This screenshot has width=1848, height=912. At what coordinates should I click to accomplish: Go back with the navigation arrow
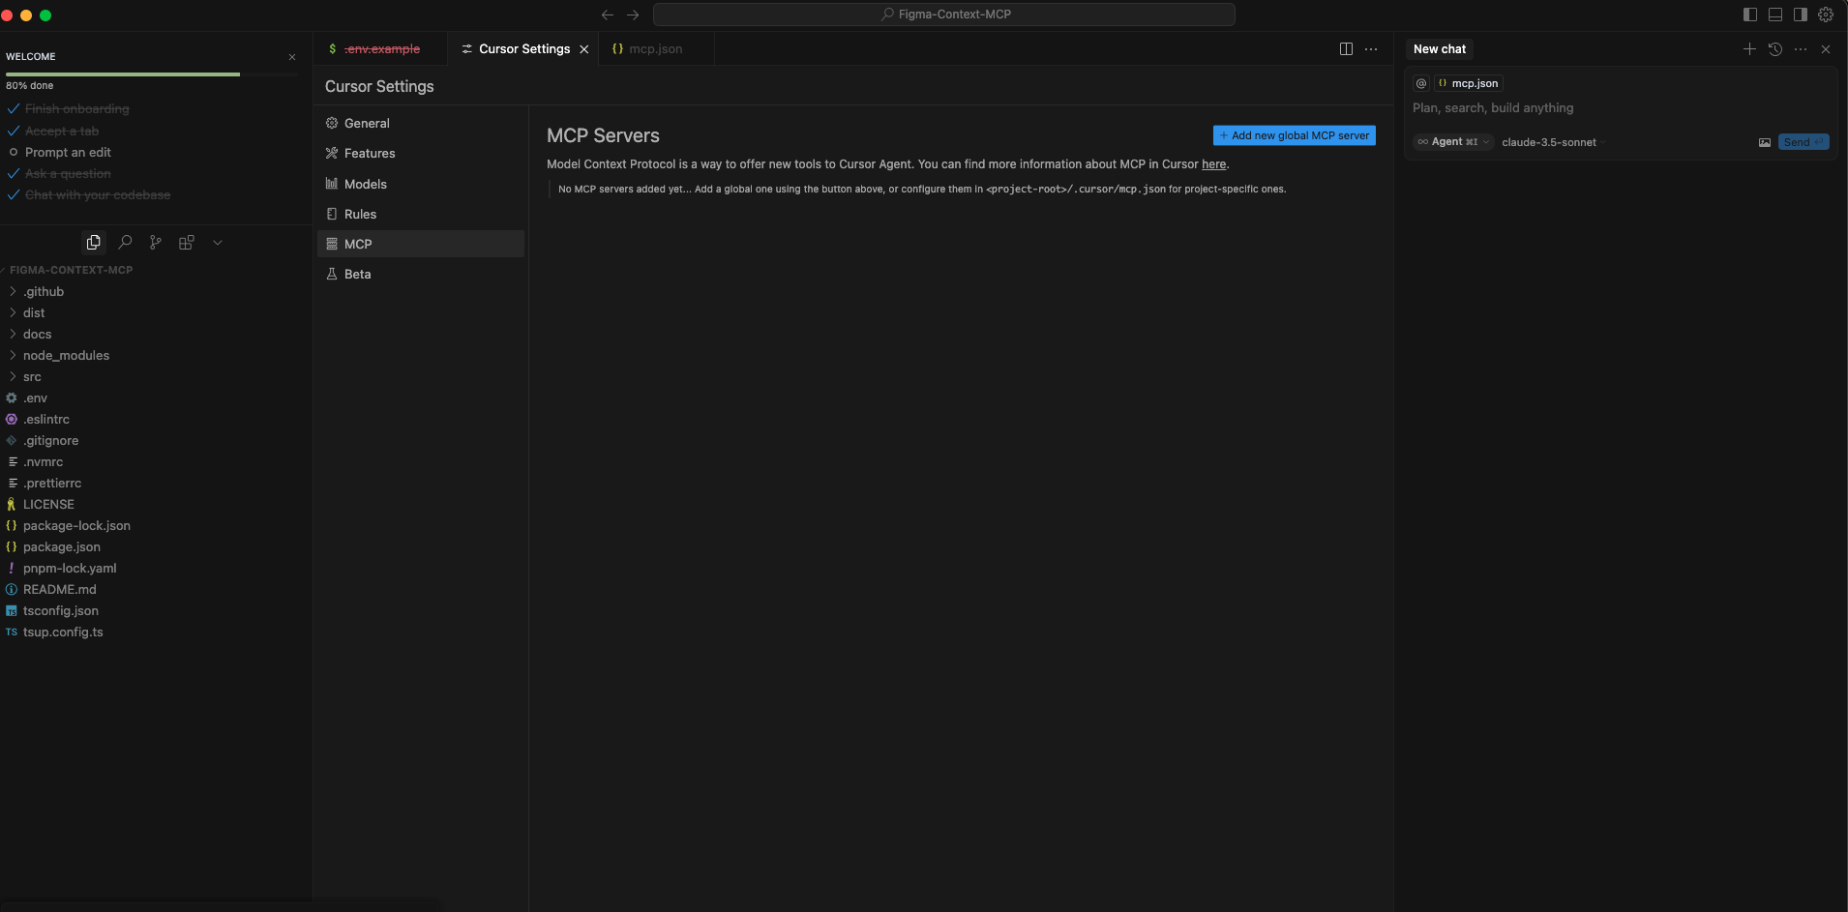click(608, 15)
